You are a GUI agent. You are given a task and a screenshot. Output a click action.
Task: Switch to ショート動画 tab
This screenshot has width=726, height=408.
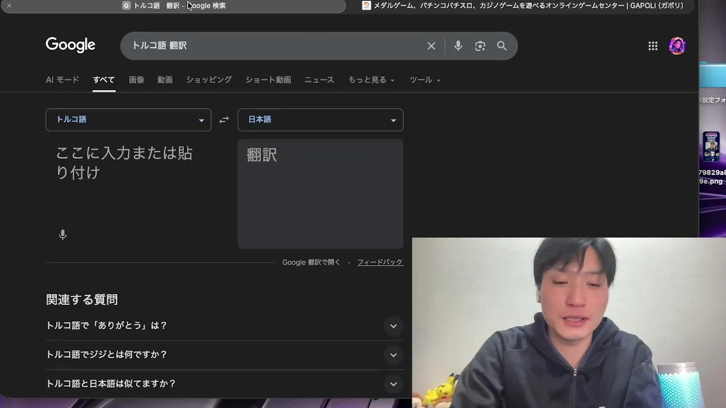(268, 80)
